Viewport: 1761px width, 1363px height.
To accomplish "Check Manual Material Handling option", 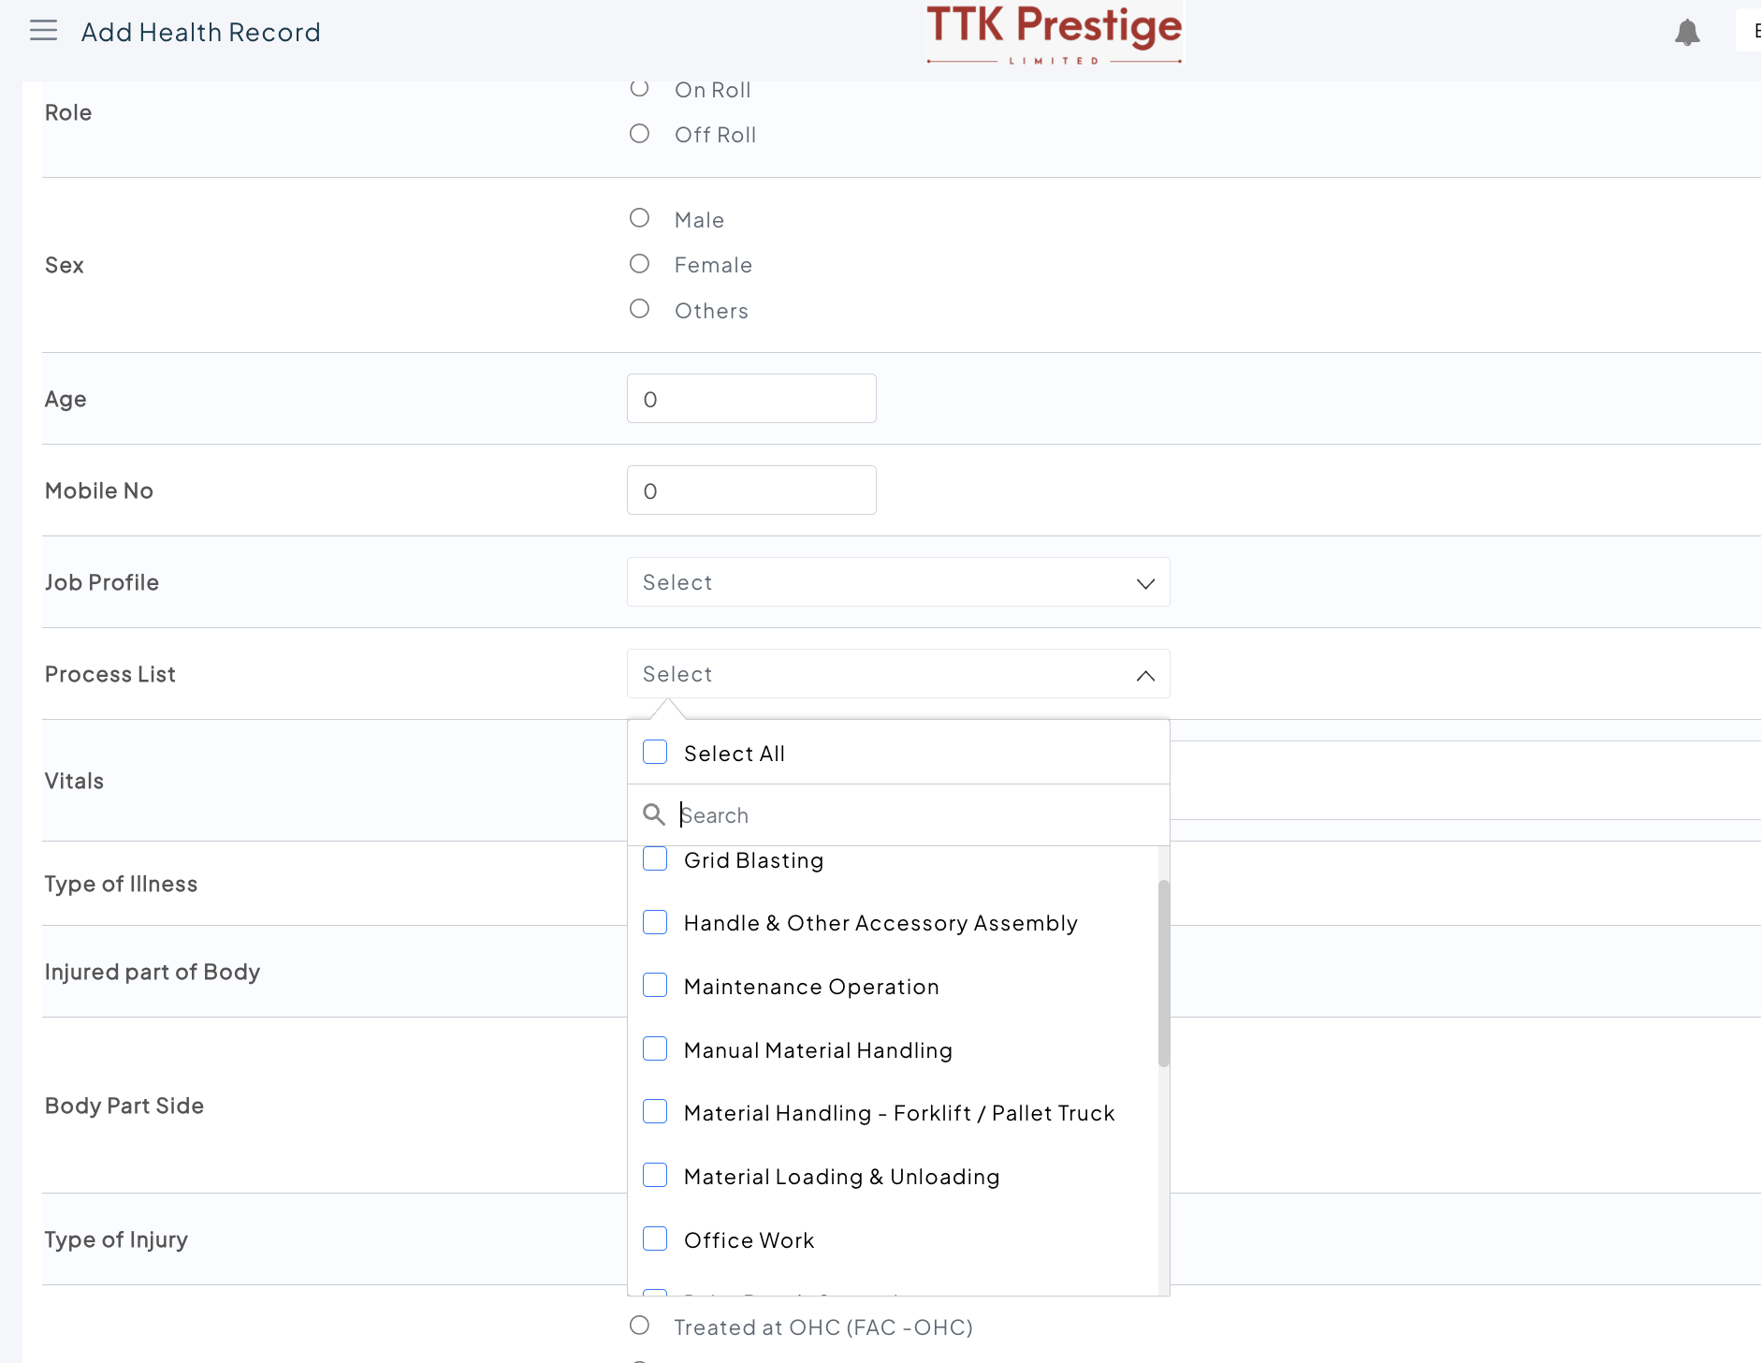I will (x=655, y=1049).
